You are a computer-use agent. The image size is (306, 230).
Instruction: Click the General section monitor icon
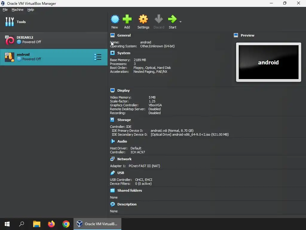click(112, 35)
